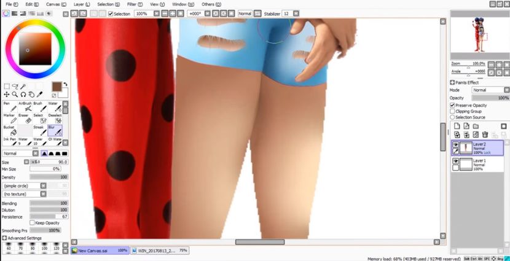Viewport: 510px width, 261px height.
Task: Click the undo arrow in toolbar
Action: click(74, 14)
